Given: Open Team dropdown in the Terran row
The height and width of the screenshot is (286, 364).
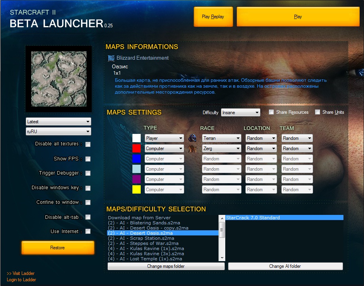Looking at the screenshot, I should [x=297, y=138].
